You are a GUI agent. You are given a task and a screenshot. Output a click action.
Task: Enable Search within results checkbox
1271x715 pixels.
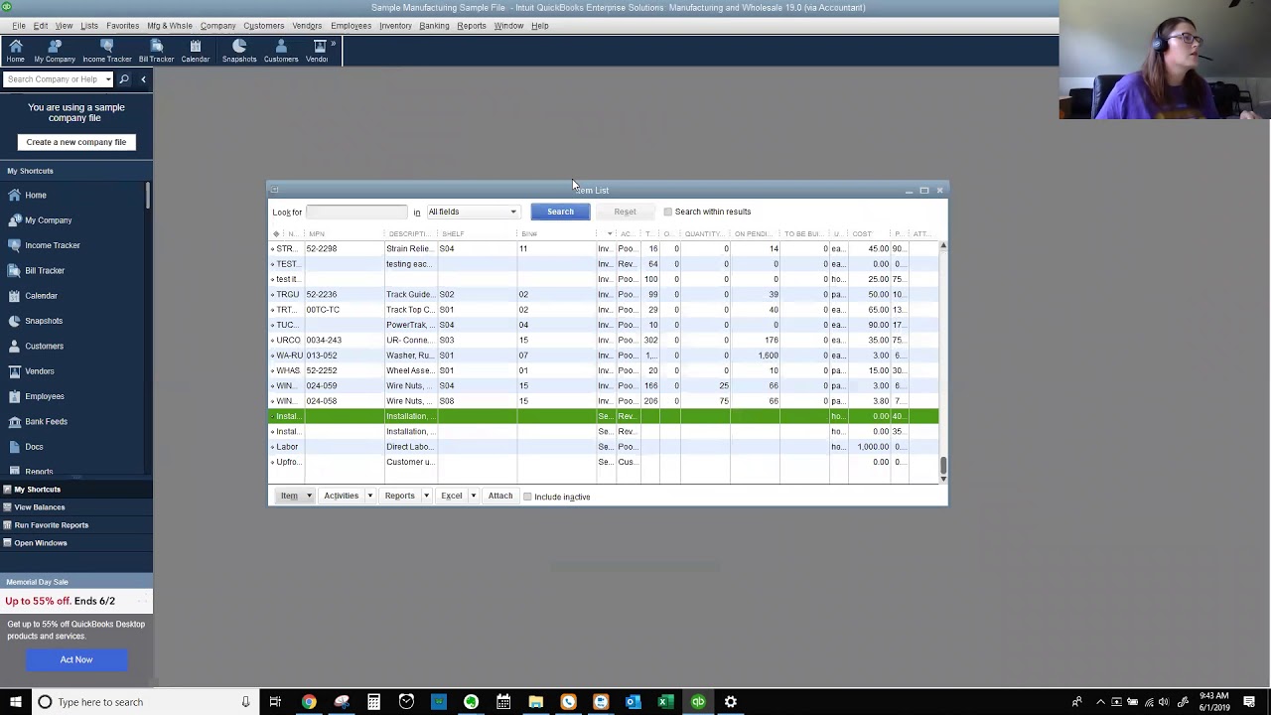click(668, 212)
